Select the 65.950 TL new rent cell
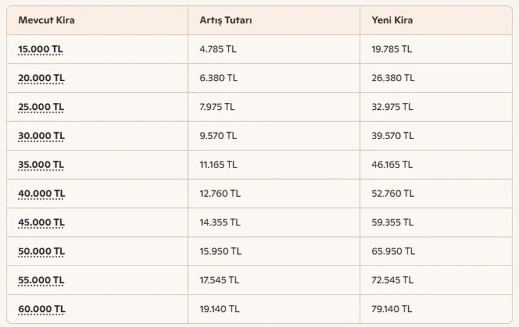 [x=436, y=251]
